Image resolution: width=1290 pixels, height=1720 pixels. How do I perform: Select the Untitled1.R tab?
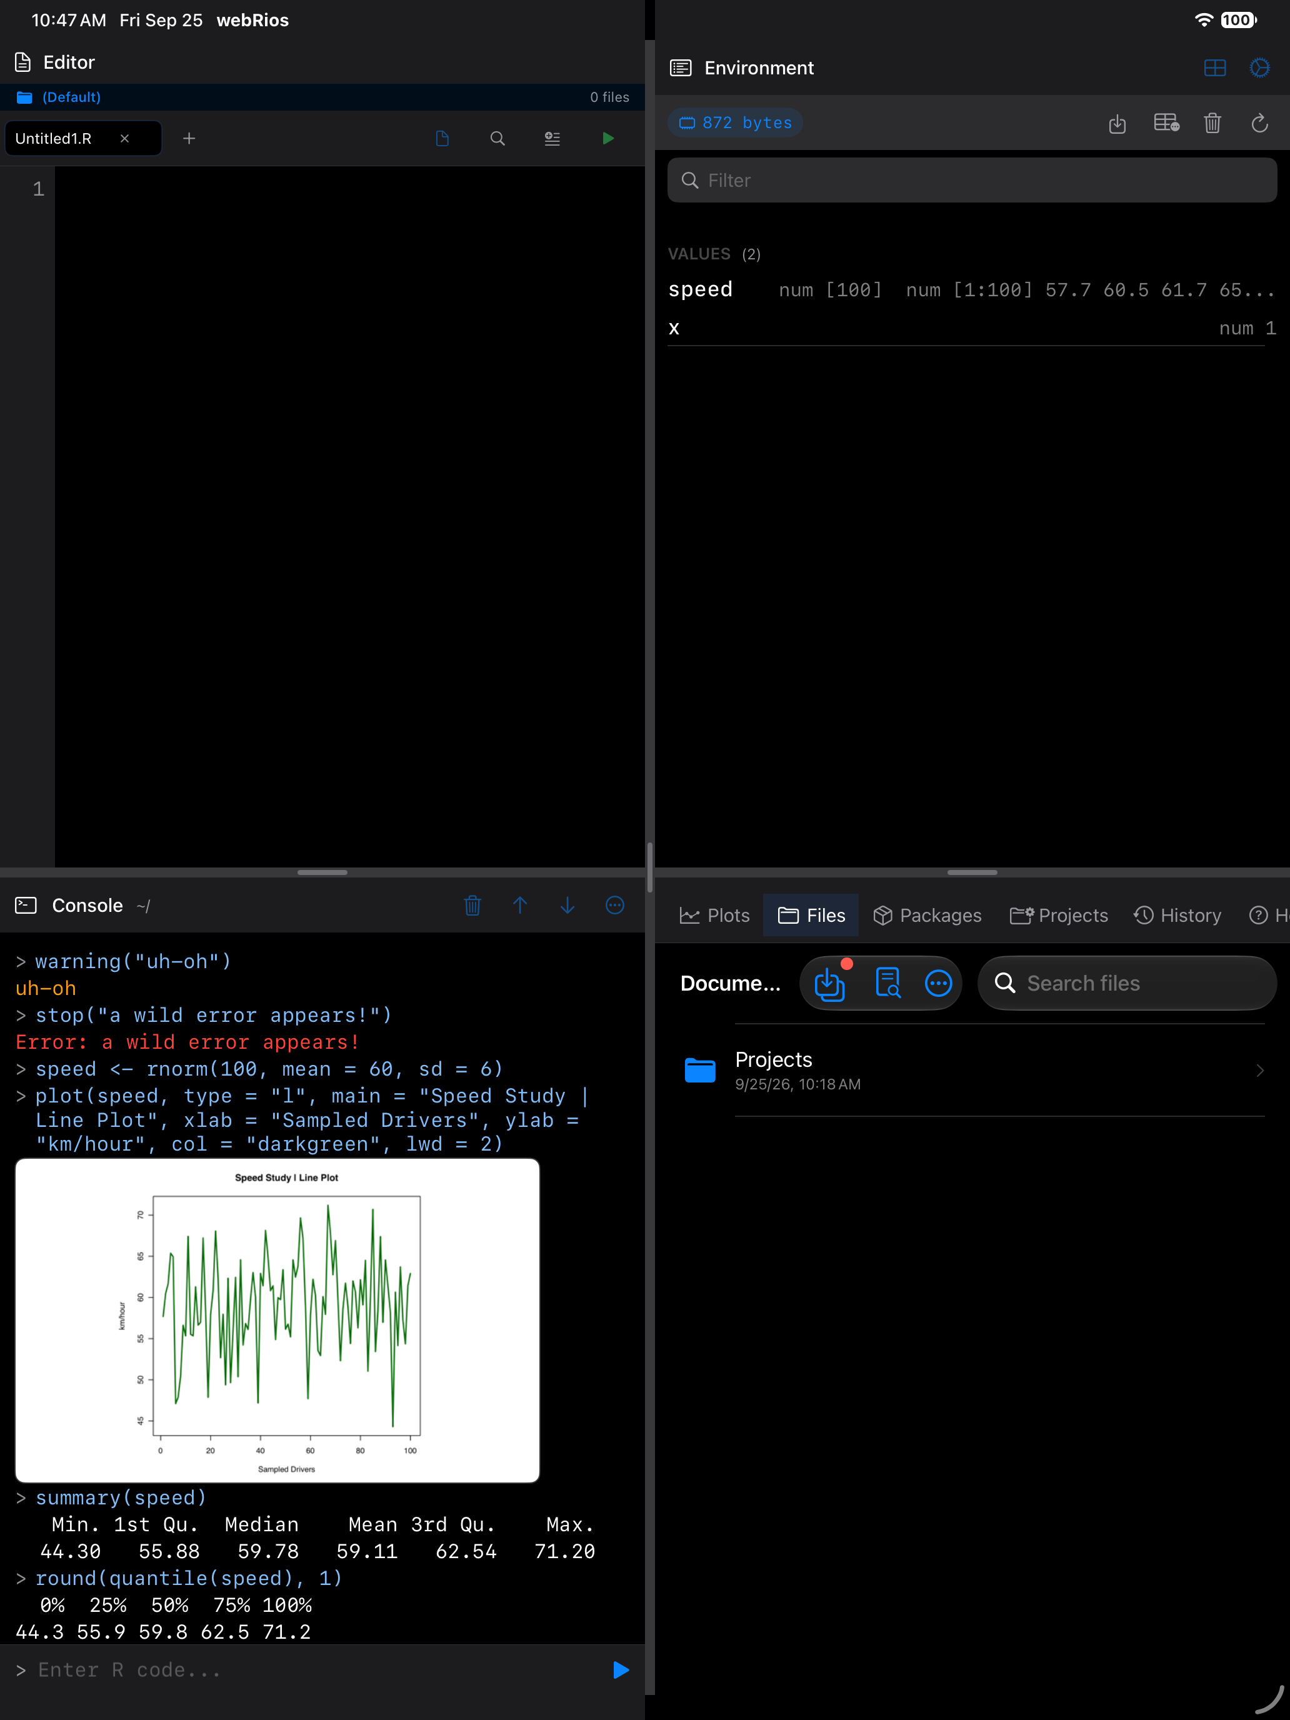click(82, 138)
